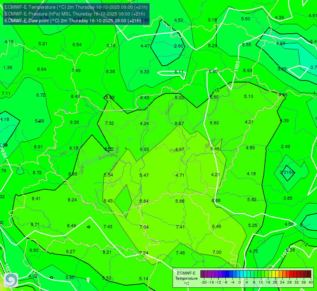Click the map value 7.32
The image size is (317, 291).
[109, 123]
